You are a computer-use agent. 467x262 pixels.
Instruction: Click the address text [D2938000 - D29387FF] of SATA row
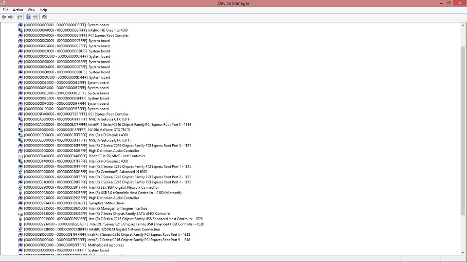click(x=55, y=214)
